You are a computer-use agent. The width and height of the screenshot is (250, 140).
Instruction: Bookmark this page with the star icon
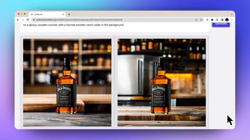(201, 20)
